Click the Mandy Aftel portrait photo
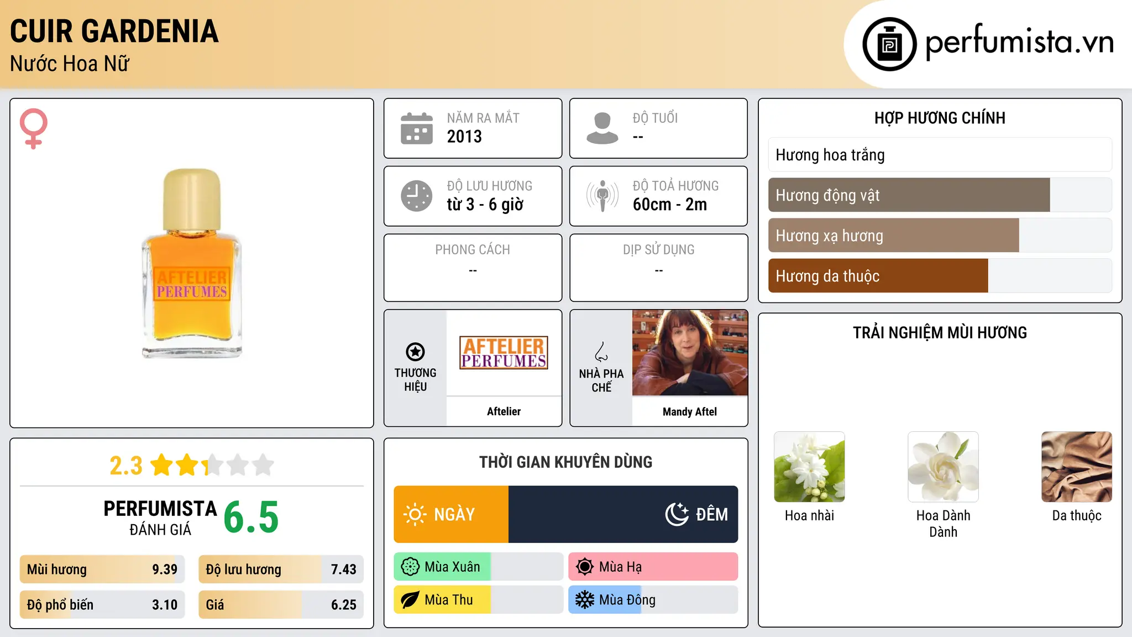This screenshot has width=1132, height=637. coord(690,353)
